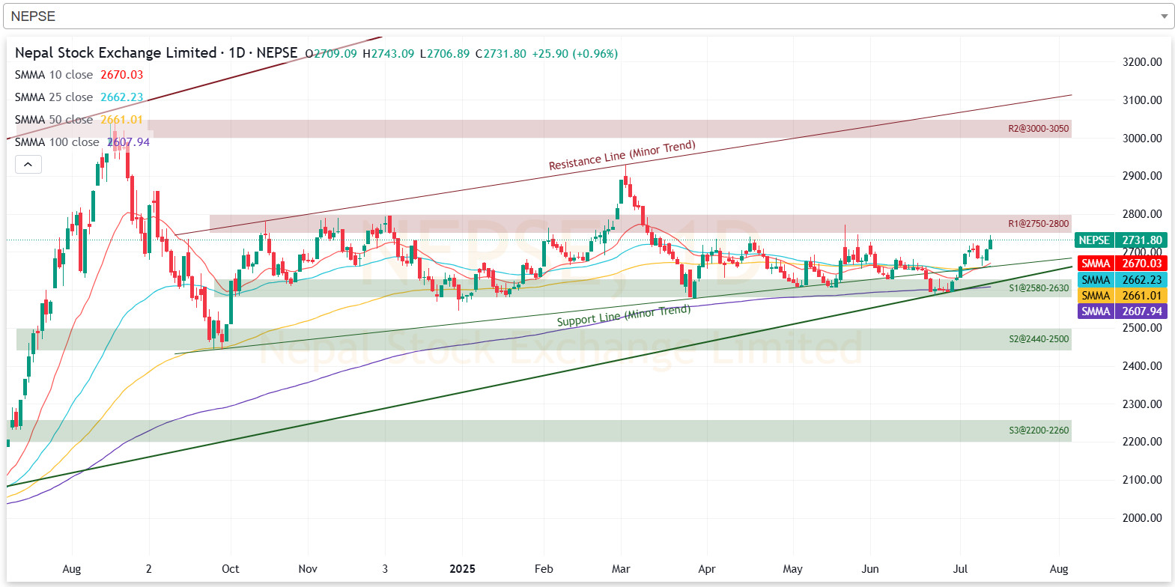Click the closing price C2731.80 value
Viewport: 1175px width, 587px height.
[501, 54]
